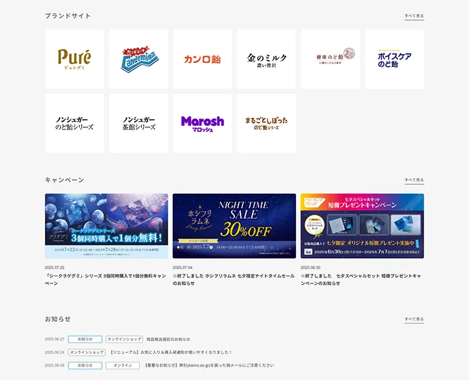Open the Night Time Sale 30%OFF banner
This screenshot has height=380, width=469.
[234, 226]
